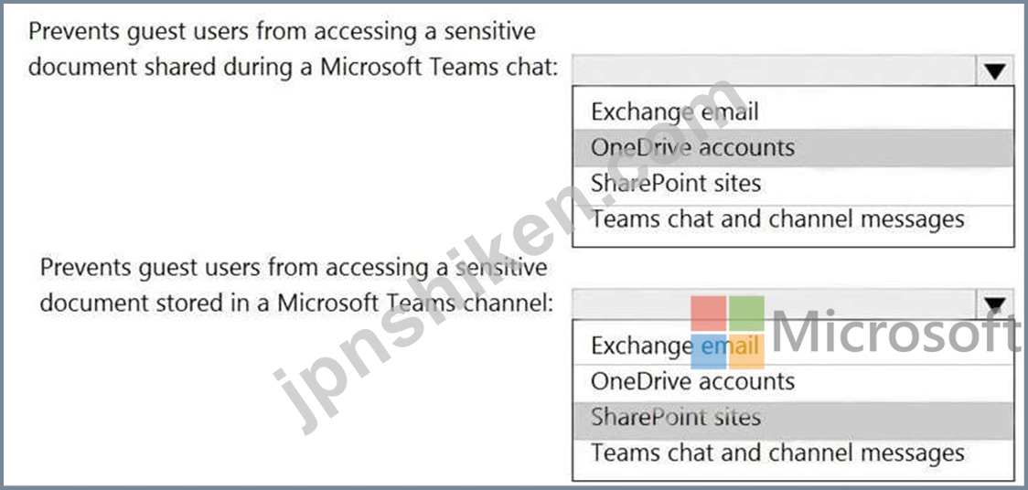Select Exchange email for the Teams chat question

[x=793, y=112]
